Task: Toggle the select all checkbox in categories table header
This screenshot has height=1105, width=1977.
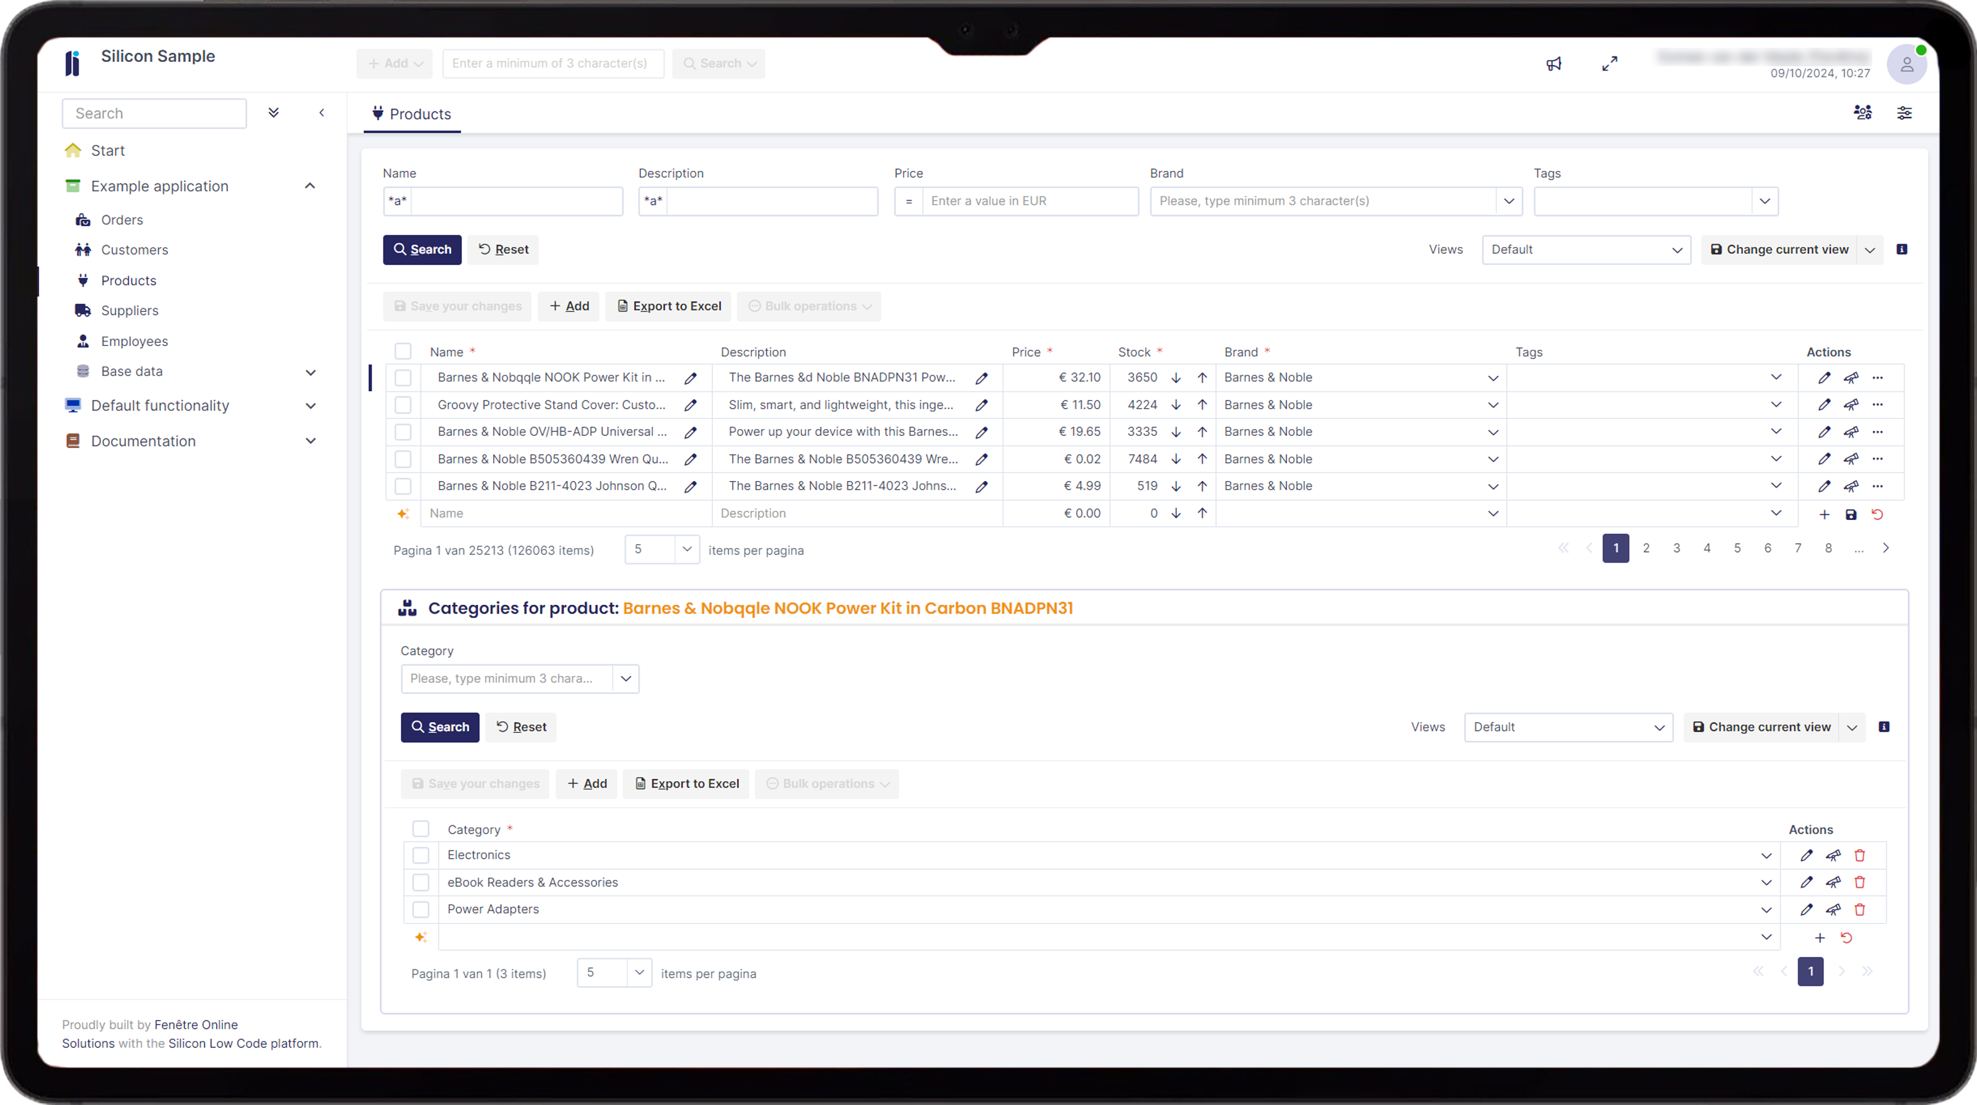Action: pyautogui.click(x=421, y=828)
